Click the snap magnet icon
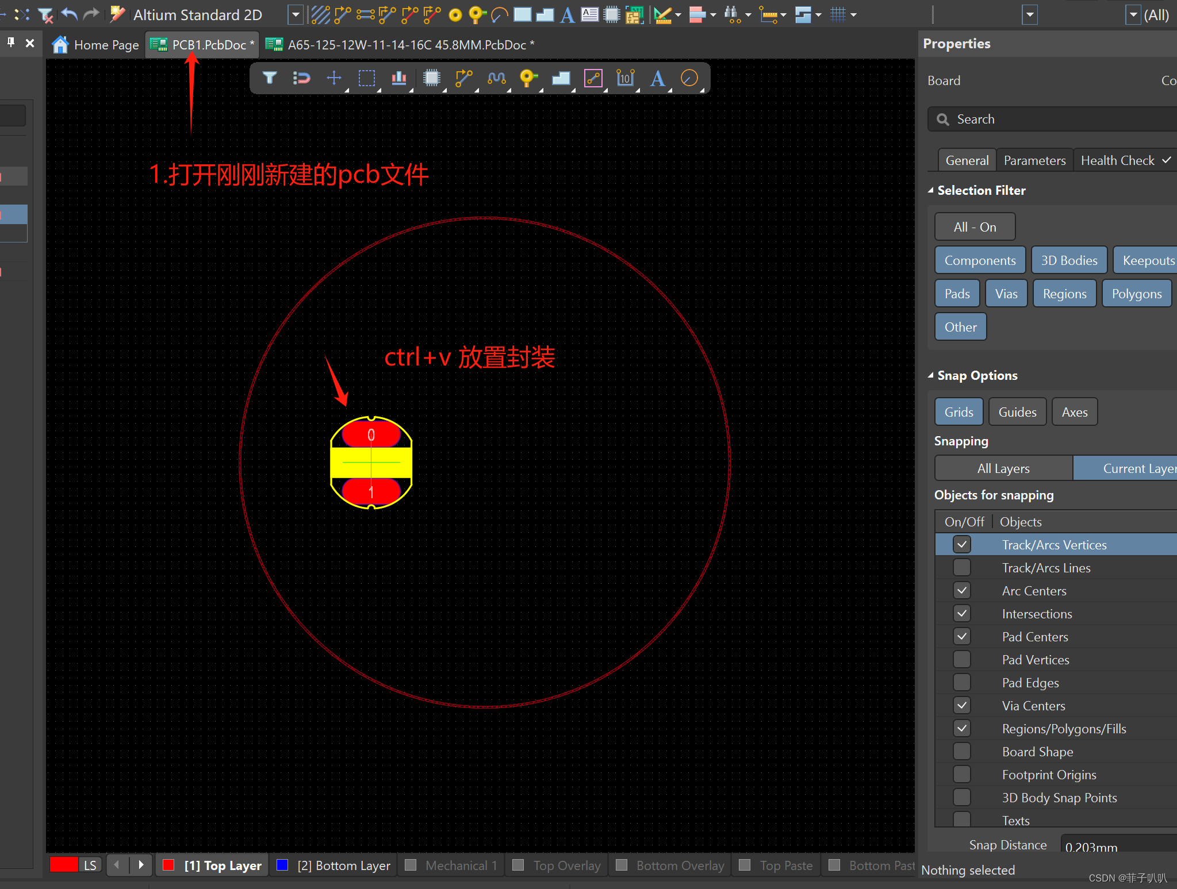 301,78
